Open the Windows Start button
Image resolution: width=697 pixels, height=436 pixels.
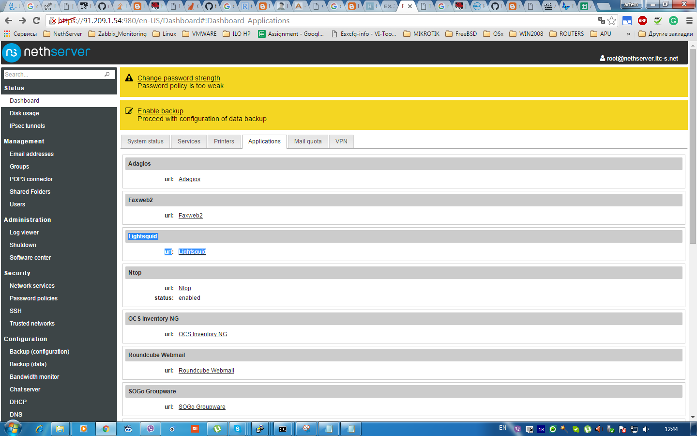coord(13,429)
